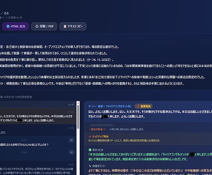Select the 01:38 utterance row in transcript
This screenshot has height=175, width=212.
[38, 130]
